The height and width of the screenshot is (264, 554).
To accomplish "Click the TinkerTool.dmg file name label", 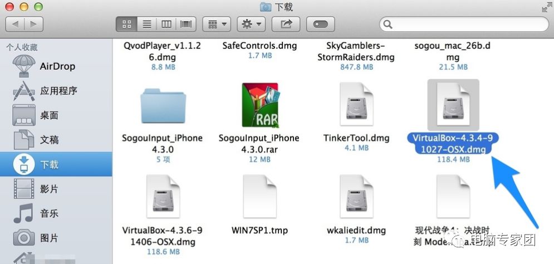I will click(356, 138).
